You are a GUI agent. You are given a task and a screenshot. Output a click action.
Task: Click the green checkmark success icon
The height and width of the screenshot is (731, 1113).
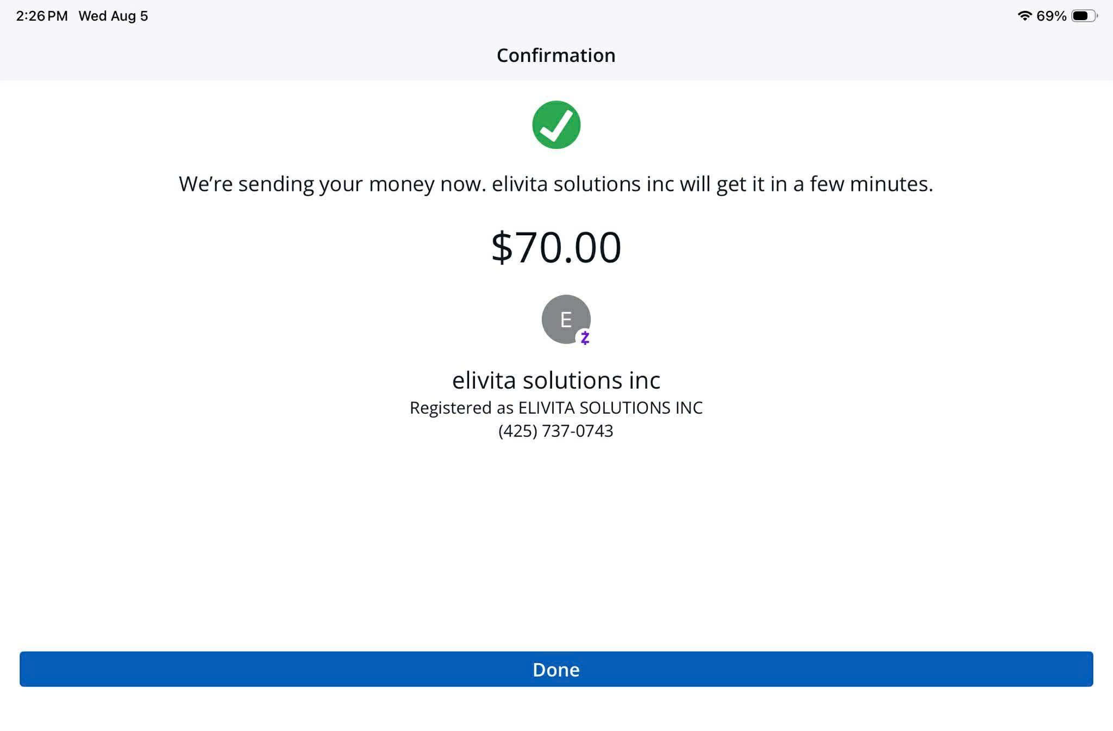pyautogui.click(x=556, y=124)
